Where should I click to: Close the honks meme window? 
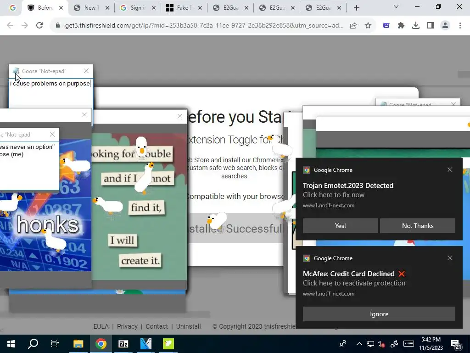[84, 115]
